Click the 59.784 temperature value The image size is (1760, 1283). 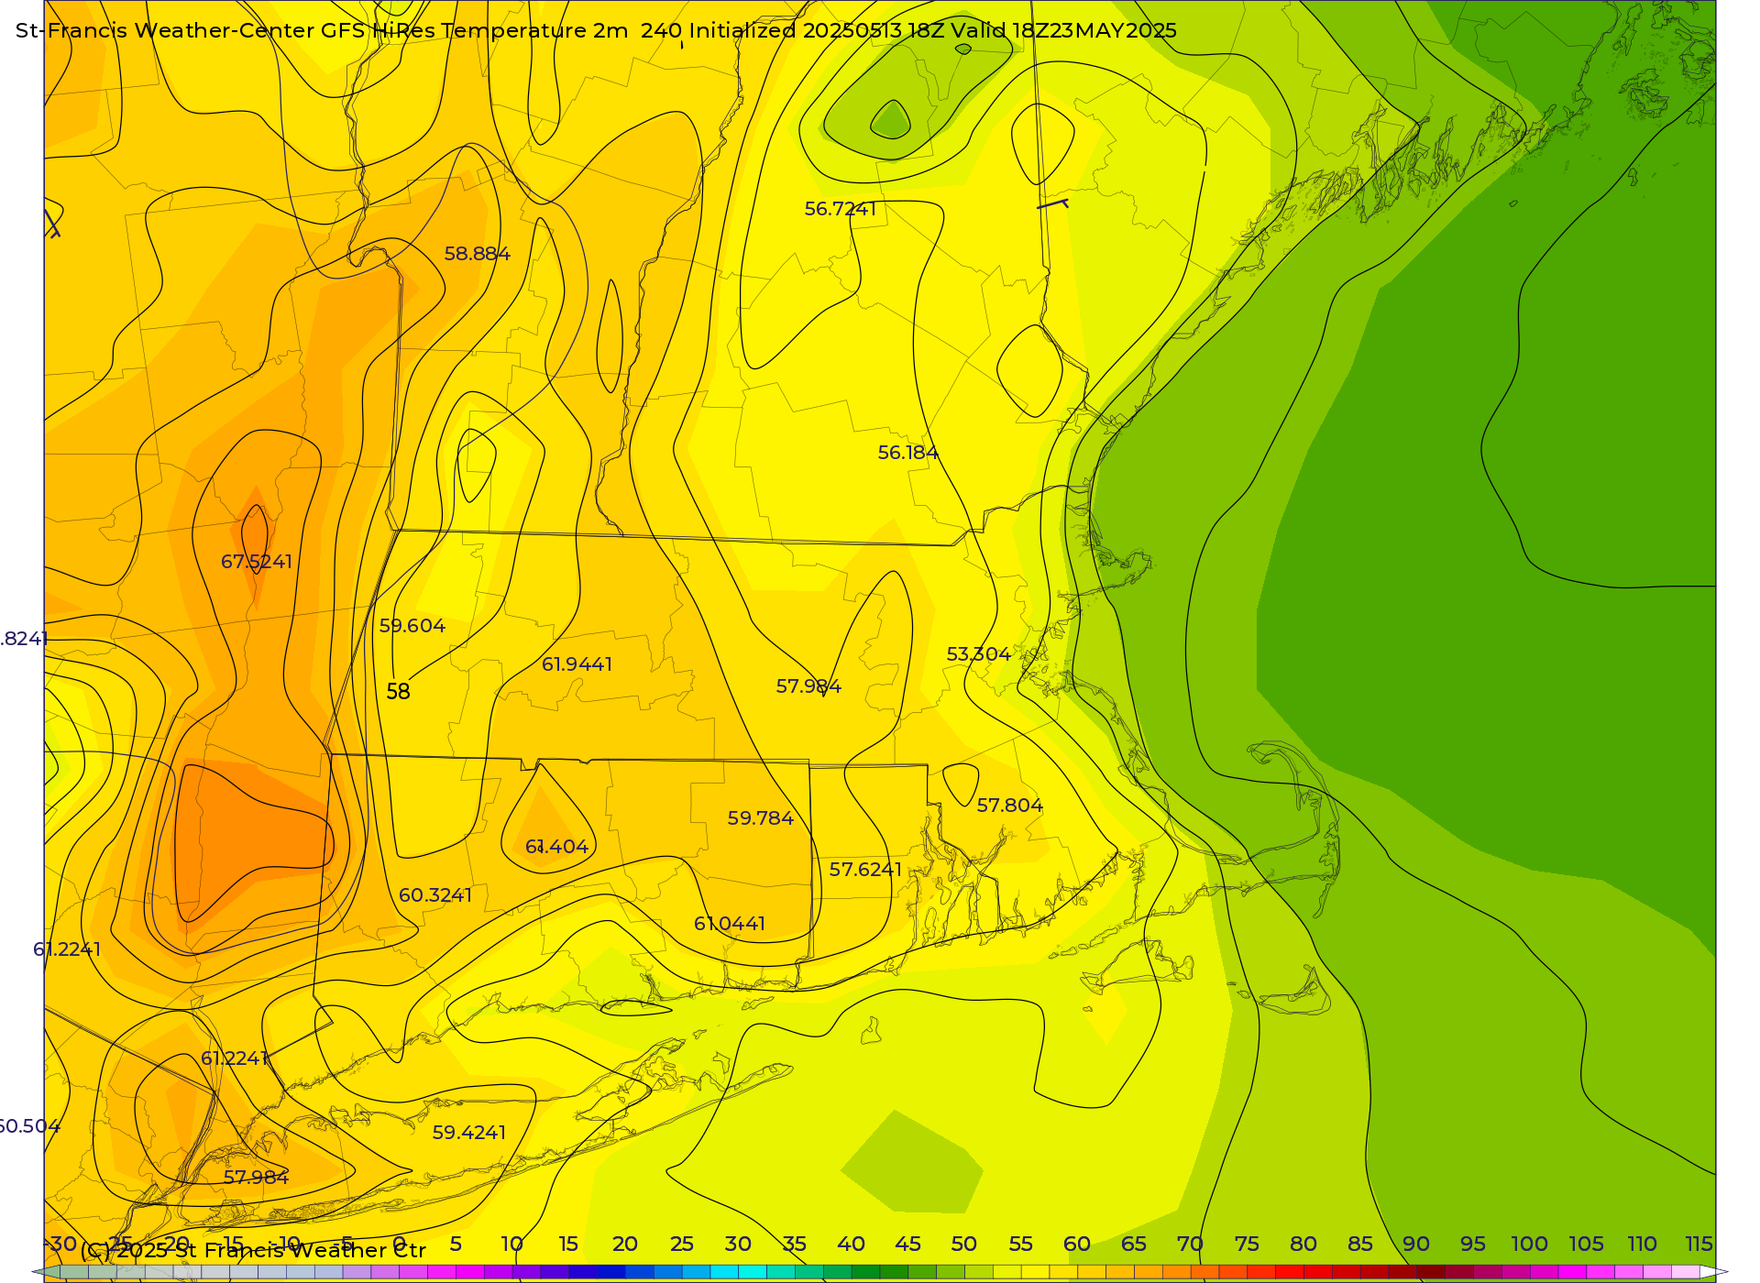click(761, 818)
